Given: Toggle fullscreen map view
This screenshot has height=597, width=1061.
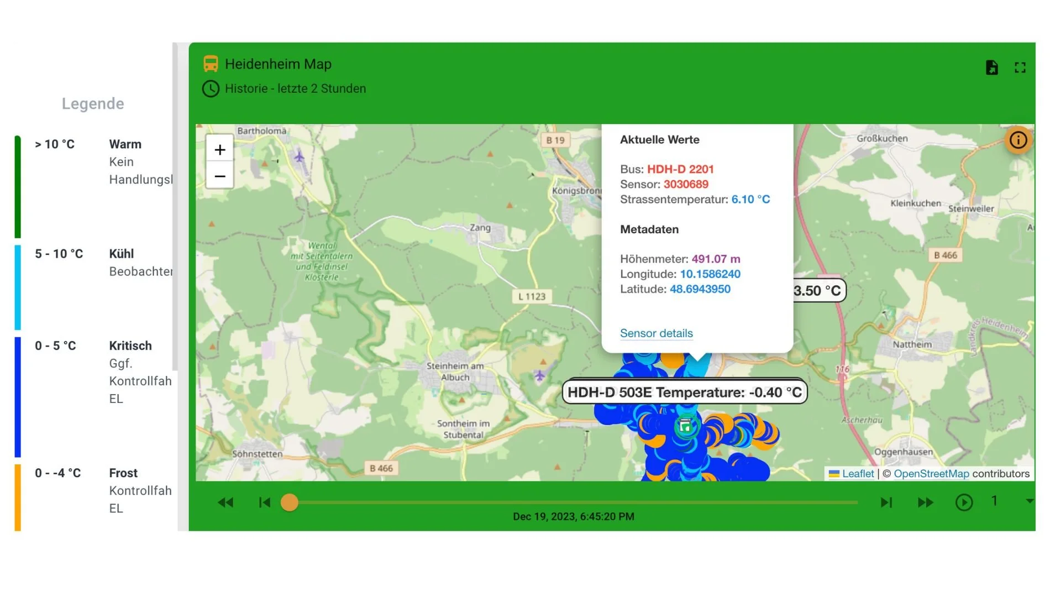Looking at the screenshot, I should pos(1020,67).
